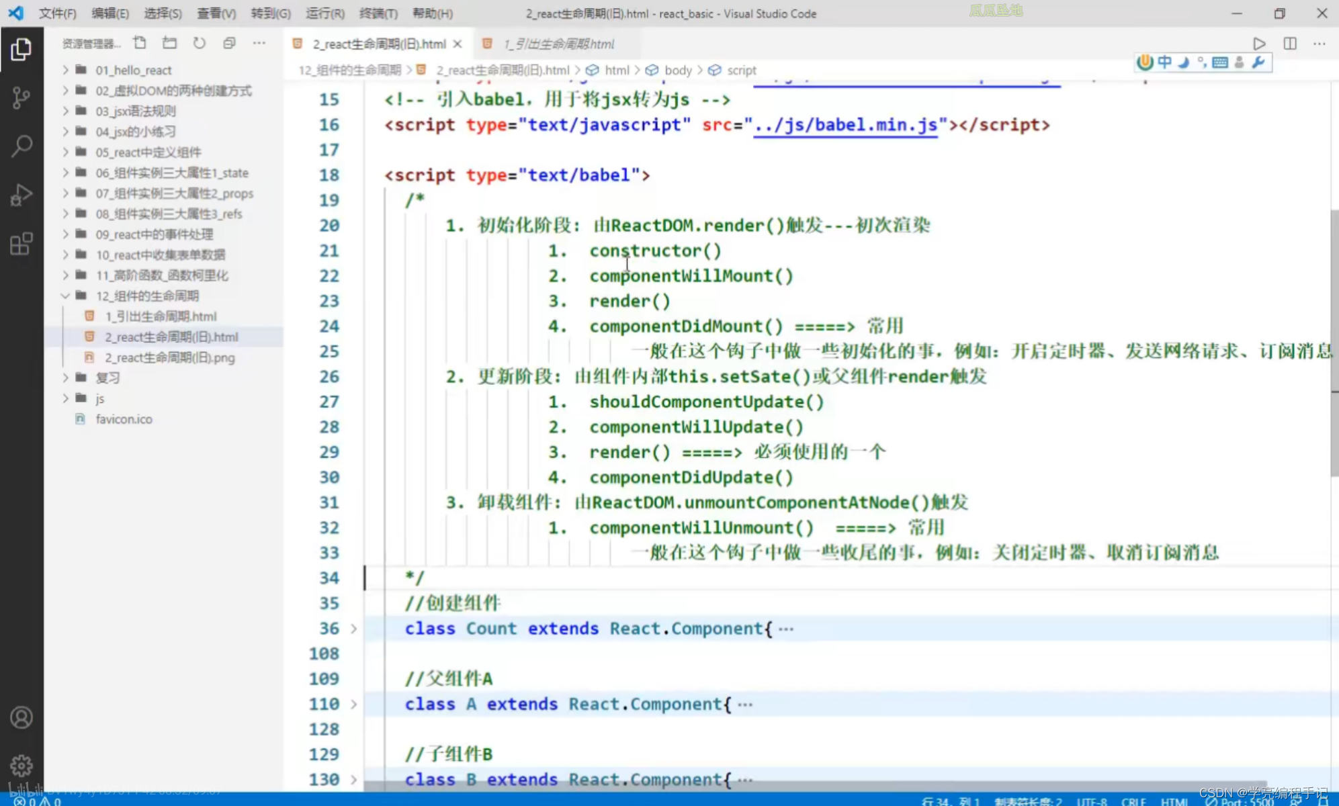Click the UTF-8 encoding in status bar
1339x806 pixels.
click(1091, 801)
